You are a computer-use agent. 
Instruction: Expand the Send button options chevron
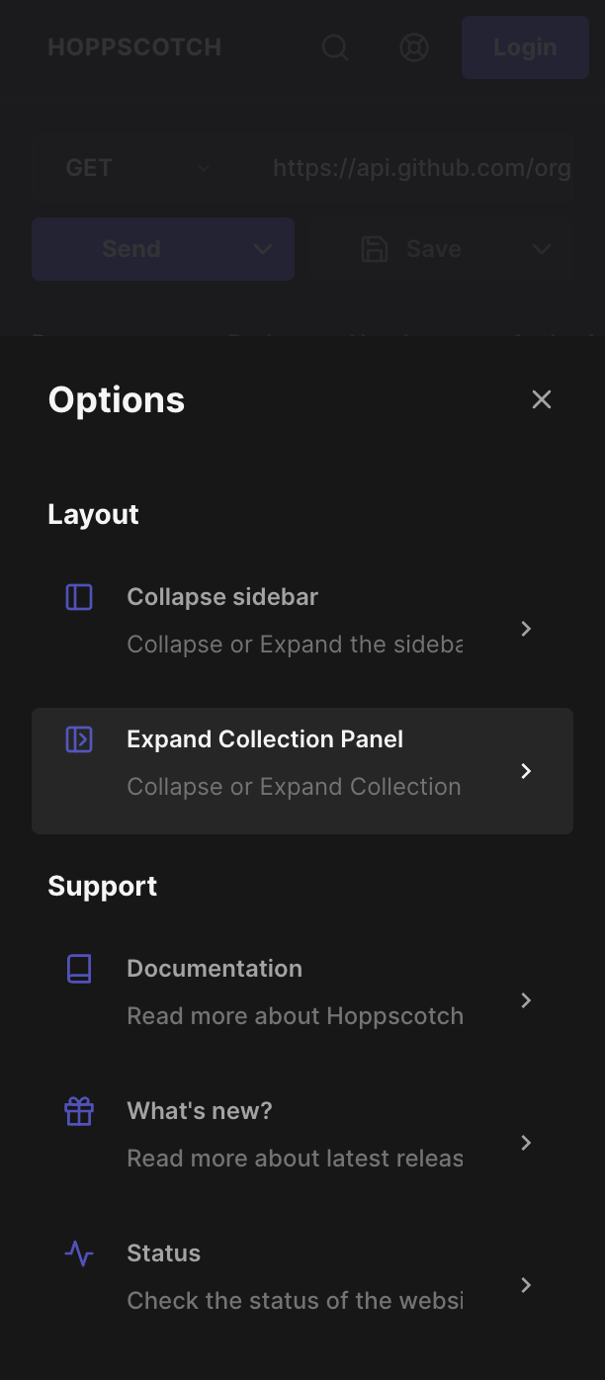pyautogui.click(x=263, y=249)
